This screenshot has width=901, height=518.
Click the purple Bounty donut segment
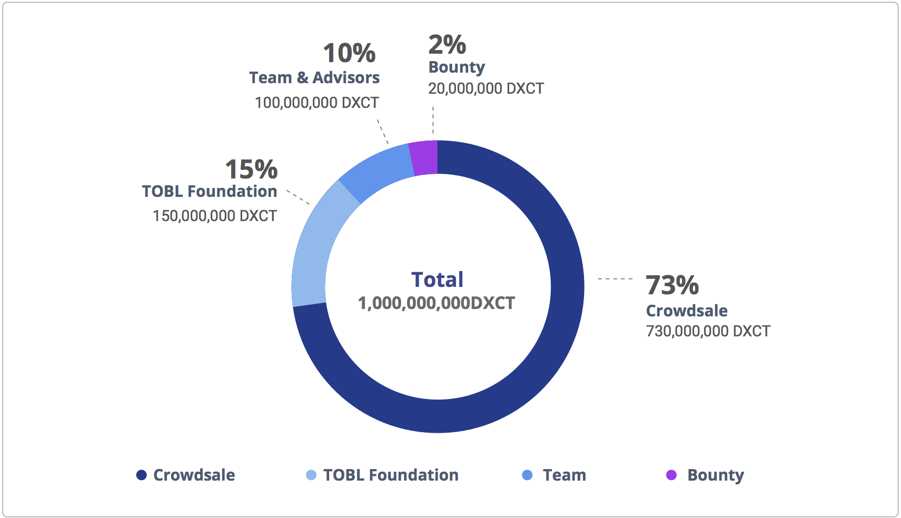click(x=424, y=157)
